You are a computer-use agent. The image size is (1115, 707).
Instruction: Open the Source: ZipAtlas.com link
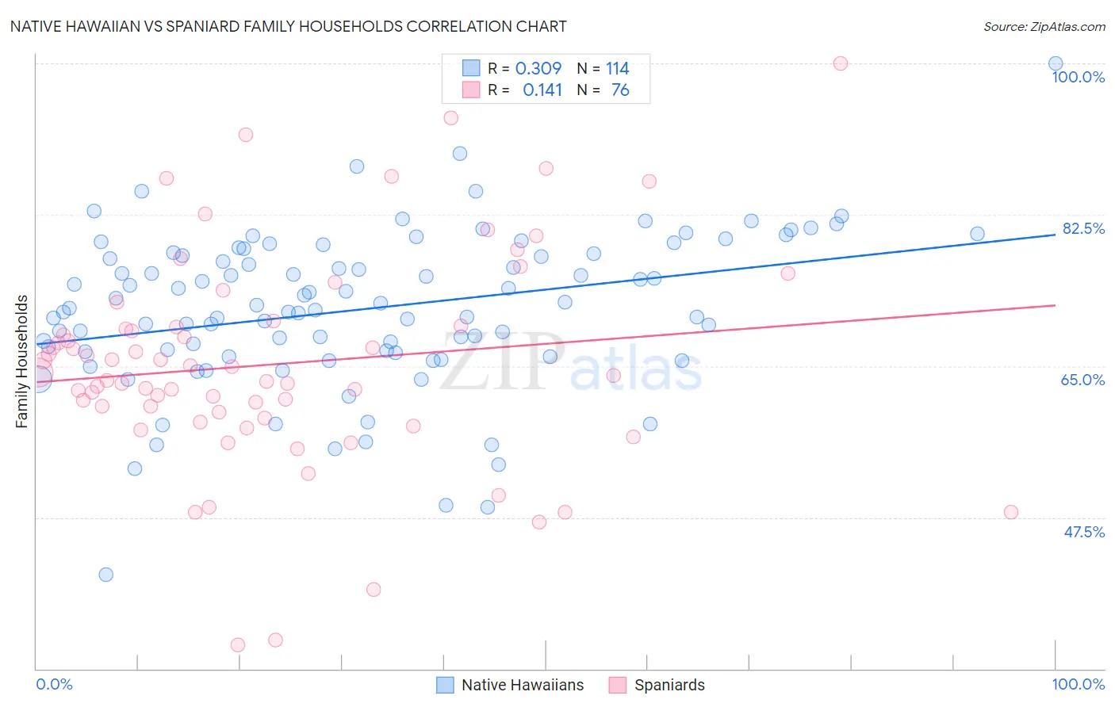(x=1044, y=26)
